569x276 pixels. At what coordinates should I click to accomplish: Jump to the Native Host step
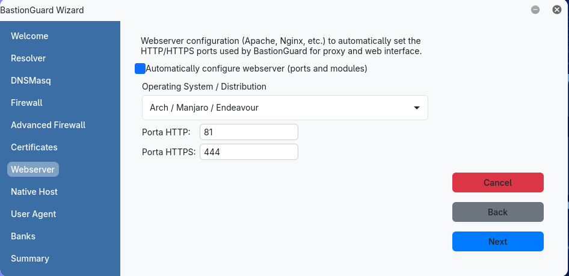tap(34, 191)
